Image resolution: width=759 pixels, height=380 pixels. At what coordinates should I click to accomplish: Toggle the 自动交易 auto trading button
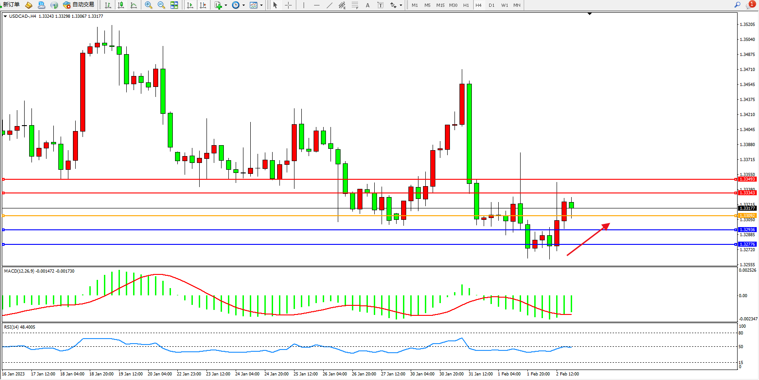click(x=79, y=5)
